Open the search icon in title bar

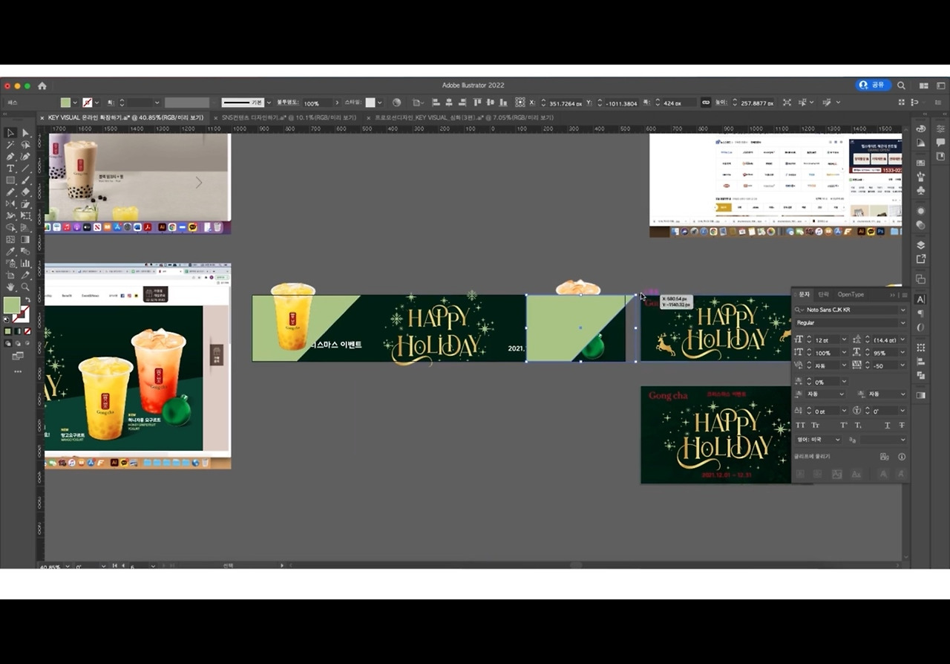901,85
